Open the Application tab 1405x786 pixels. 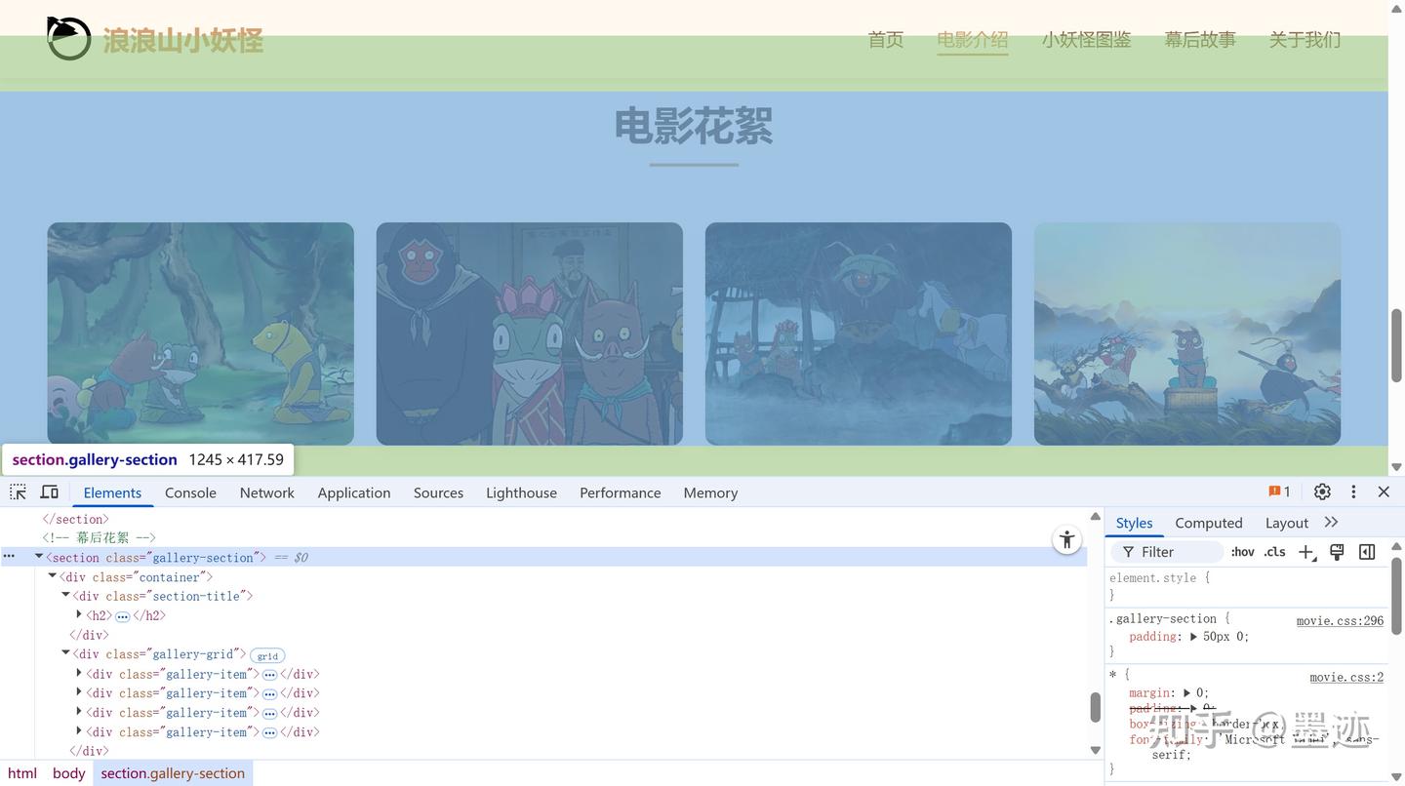353,492
